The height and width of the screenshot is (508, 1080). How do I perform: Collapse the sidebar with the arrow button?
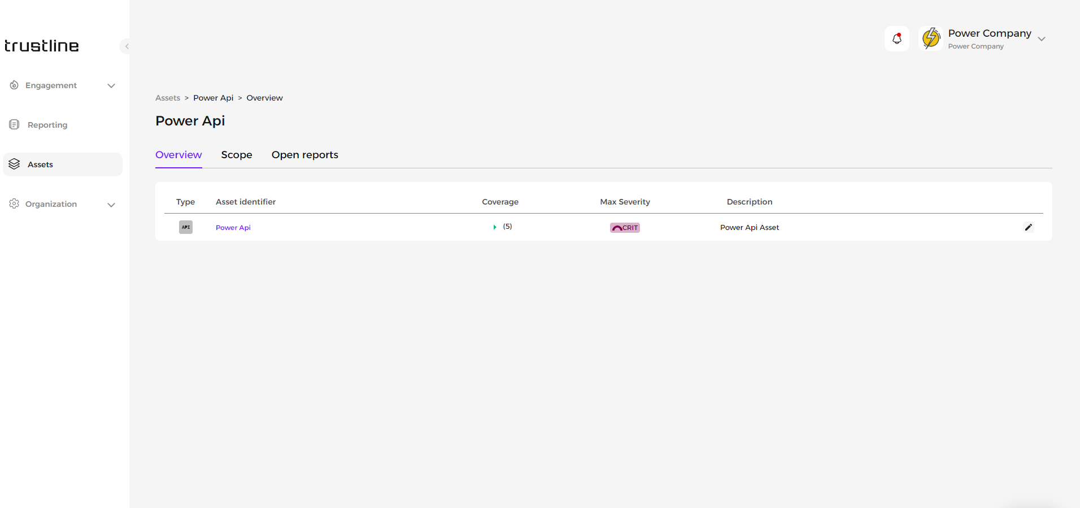pyautogui.click(x=127, y=46)
